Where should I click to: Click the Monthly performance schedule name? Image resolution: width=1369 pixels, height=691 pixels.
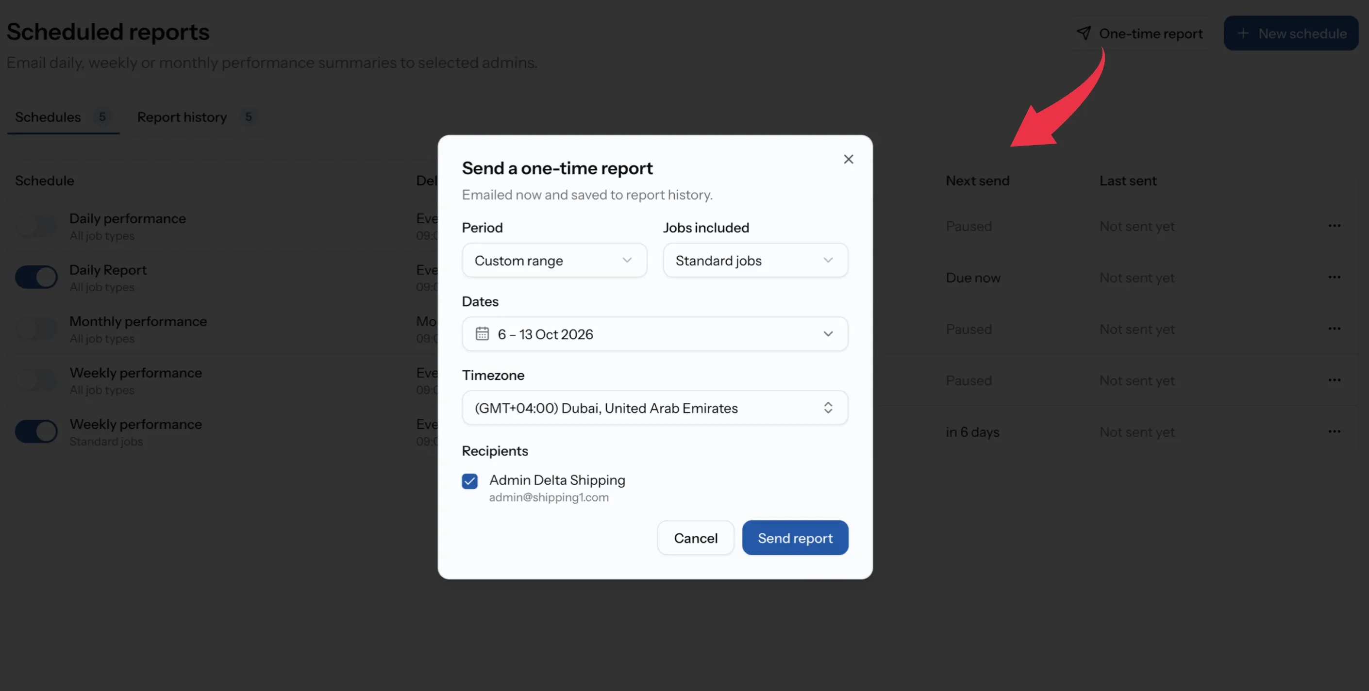pos(138,321)
